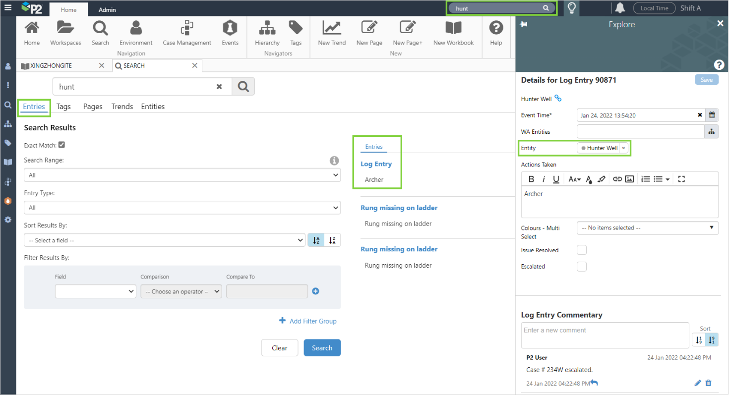This screenshot has width=729, height=395.
Task: Open Case Management from the ribbon
Action: (187, 33)
